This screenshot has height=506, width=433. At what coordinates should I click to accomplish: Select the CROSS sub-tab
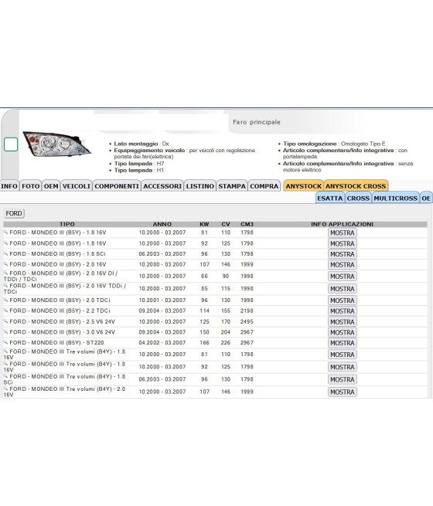coord(358,198)
